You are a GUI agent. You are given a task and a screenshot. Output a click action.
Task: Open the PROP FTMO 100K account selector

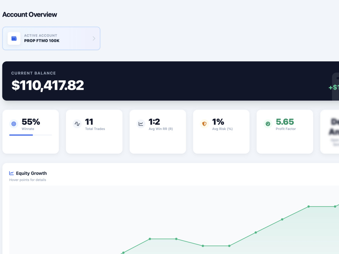(51, 39)
